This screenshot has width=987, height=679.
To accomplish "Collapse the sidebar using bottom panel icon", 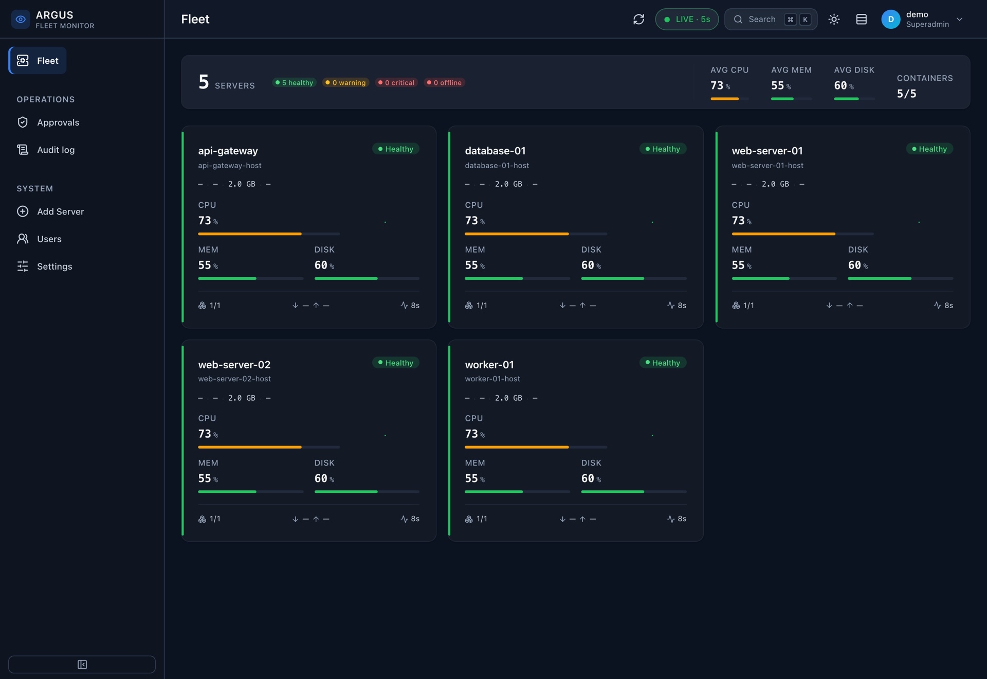I will coord(82,664).
